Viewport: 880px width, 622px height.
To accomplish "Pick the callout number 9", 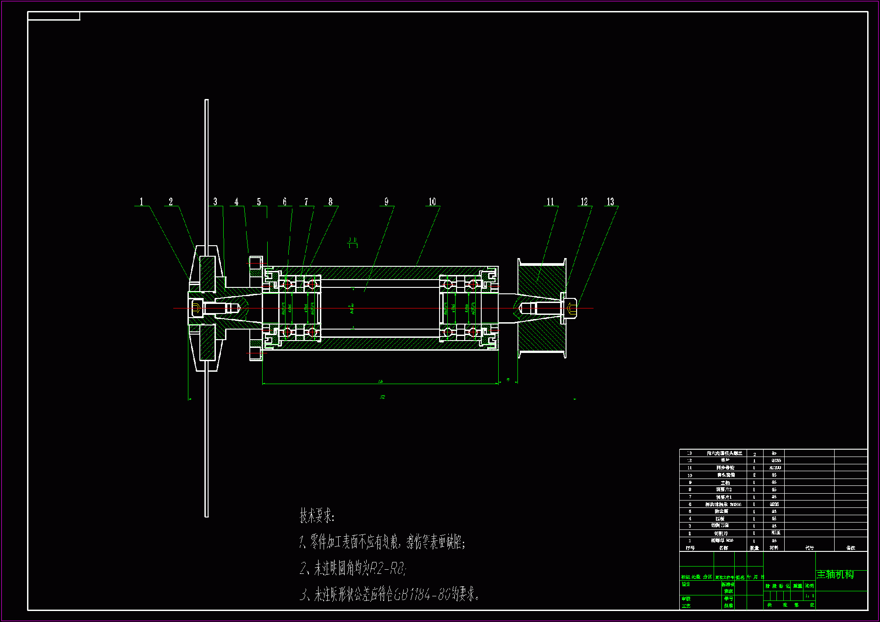I will (x=386, y=202).
